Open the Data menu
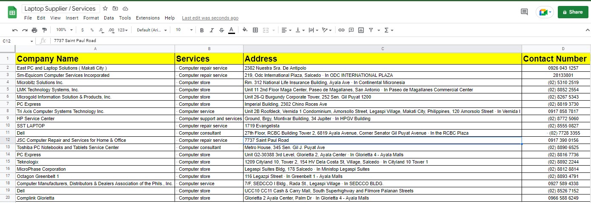 tap(109, 18)
